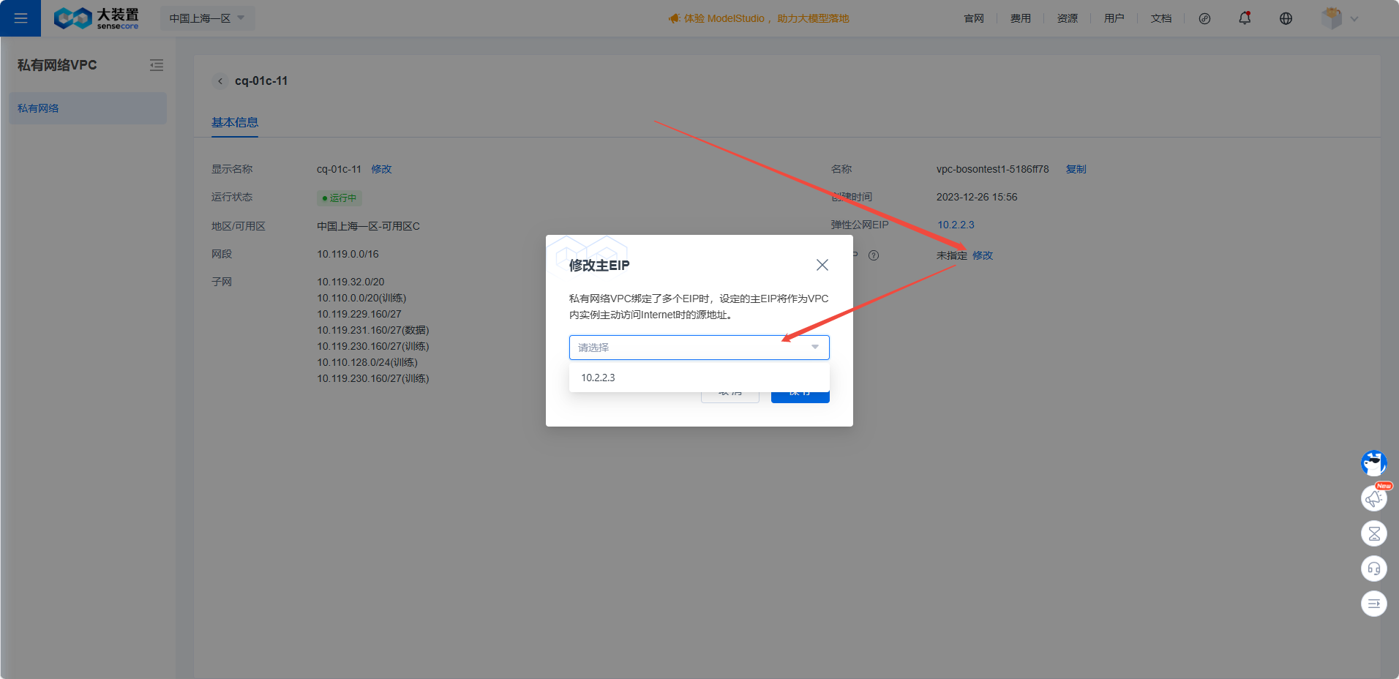
Task: Open the 请选择 EIP select box
Action: 699,348
